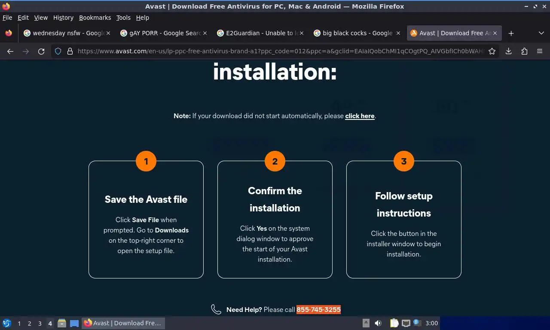Open the volume speaker tray icon
The image size is (550, 330).
tap(378, 323)
